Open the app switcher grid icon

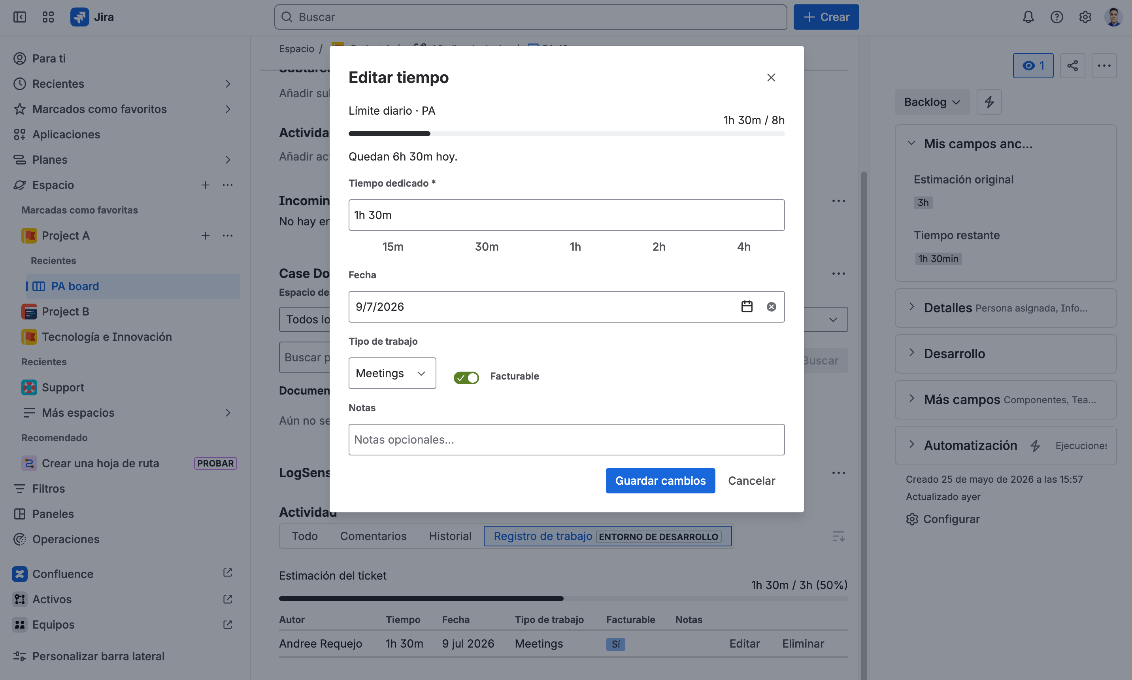pos(48,17)
